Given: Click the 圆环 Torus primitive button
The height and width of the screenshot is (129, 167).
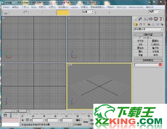Looking at the screenshot, I should (x=141, y=52).
